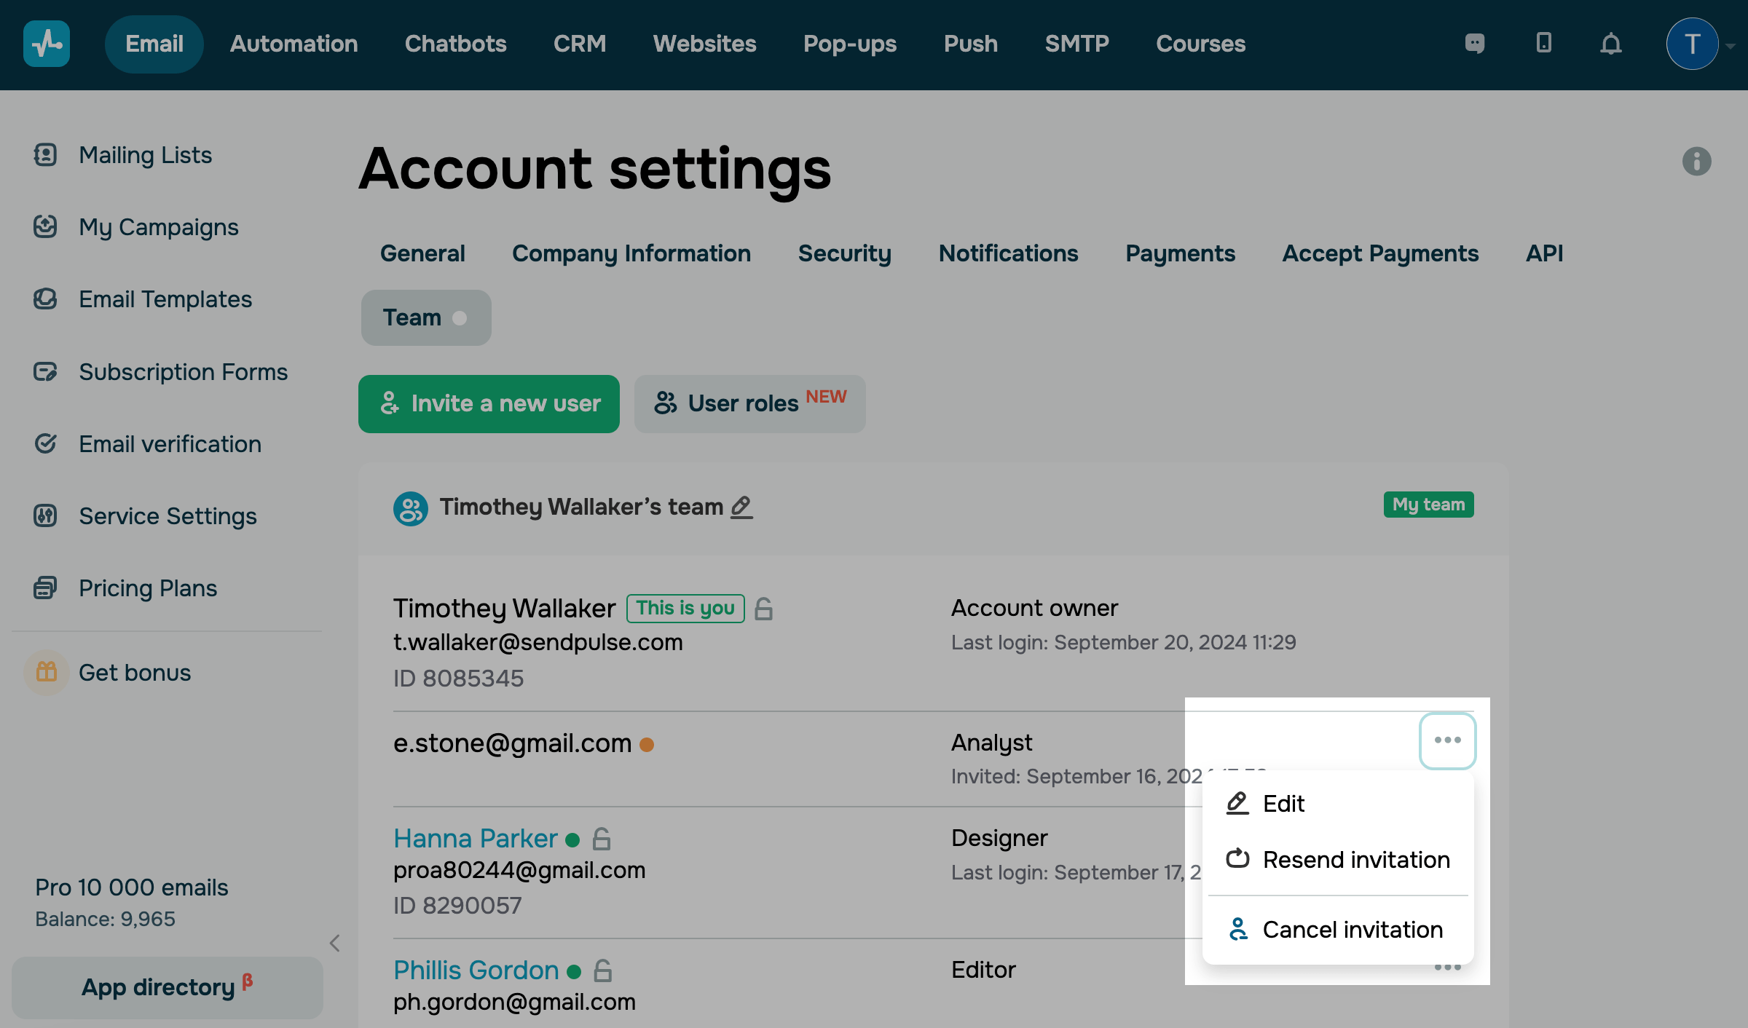
Task: Collapse the left sidebar with chevron
Action: (335, 944)
